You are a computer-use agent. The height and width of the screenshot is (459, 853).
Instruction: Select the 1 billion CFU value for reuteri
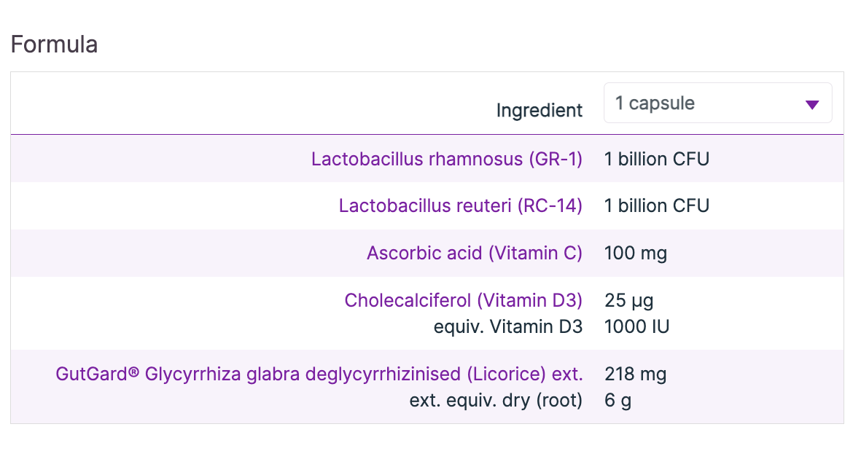click(656, 206)
